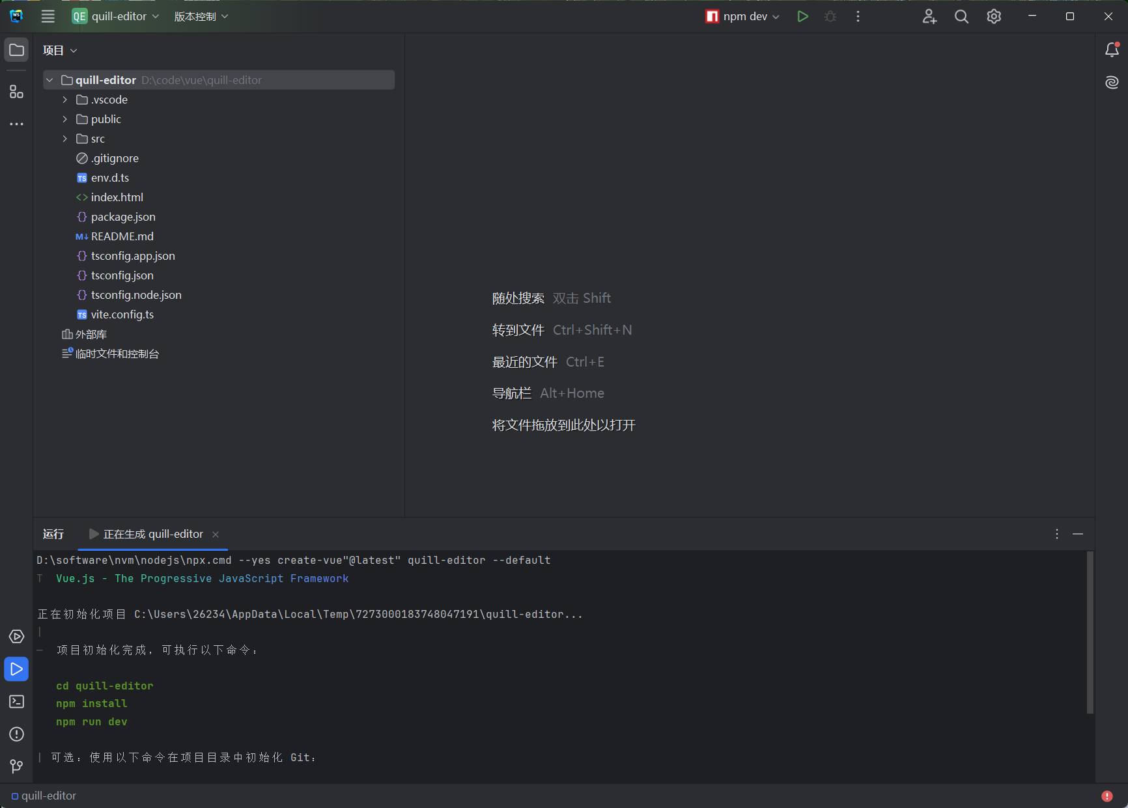1128x808 pixels.
Task: Toggle the Run tool window icon
Action: pyautogui.click(x=16, y=669)
